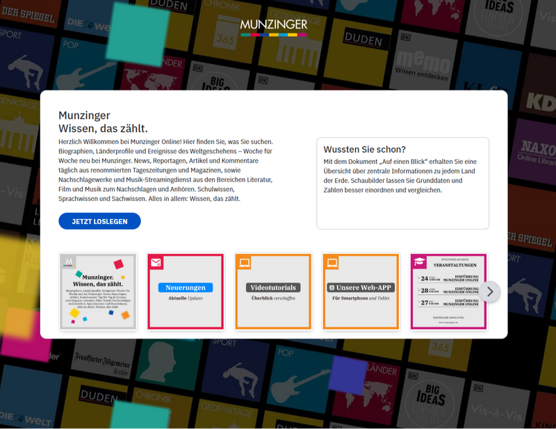Image resolution: width=556 pixels, height=429 pixels.
Task: Show next carousel cards with the right chevron
Action: [x=490, y=291]
